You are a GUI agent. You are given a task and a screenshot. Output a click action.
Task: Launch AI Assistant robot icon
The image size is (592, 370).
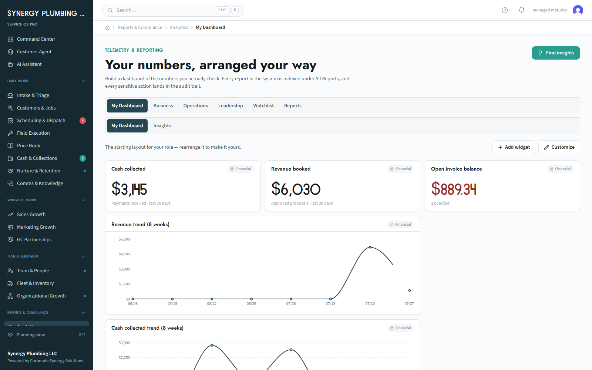[x=10, y=64]
